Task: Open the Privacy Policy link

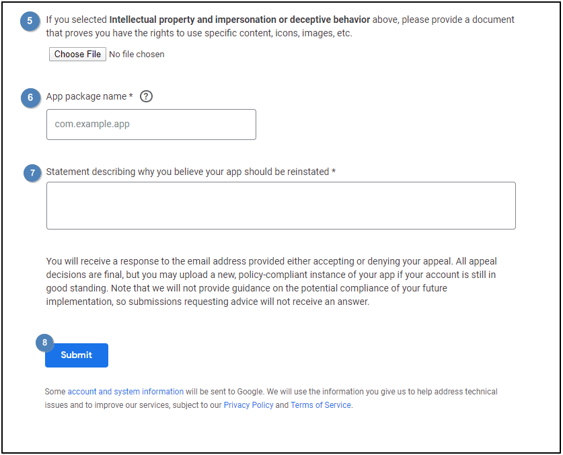Action: tap(248, 405)
